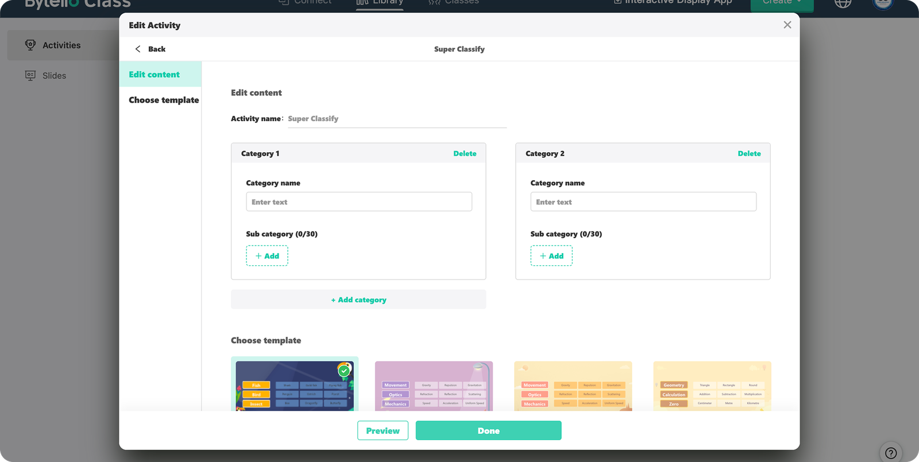This screenshot has width=919, height=462.
Task: Focus the Category 1 name text field
Action: click(359, 202)
